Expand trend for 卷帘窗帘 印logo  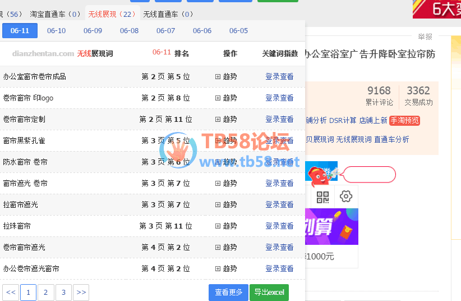[x=226, y=98]
